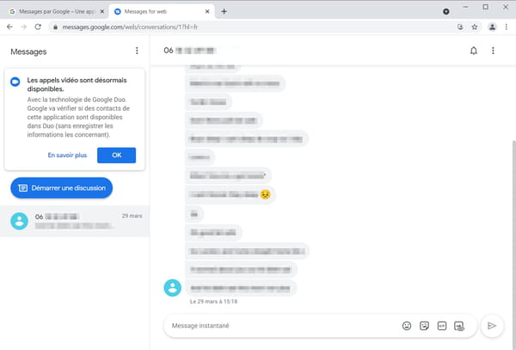Bookmark this page with the star icon
The height and width of the screenshot is (350, 516).
(474, 27)
